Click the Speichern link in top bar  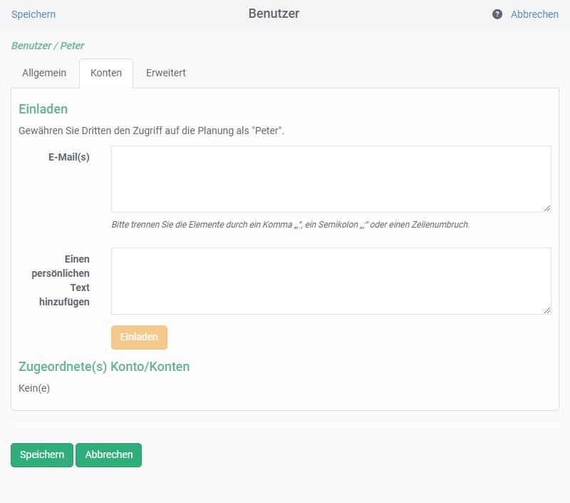tap(33, 14)
